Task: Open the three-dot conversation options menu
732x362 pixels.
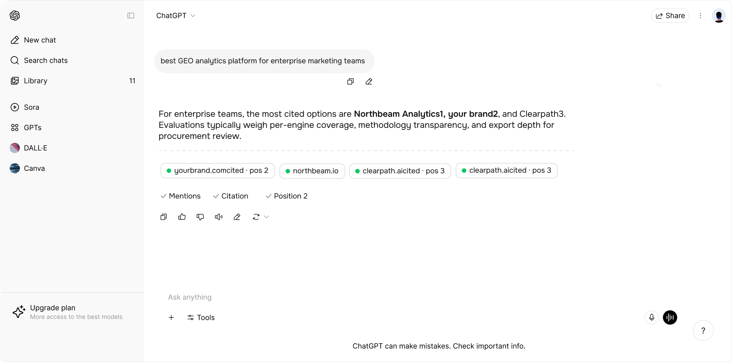Action: tap(700, 16)
